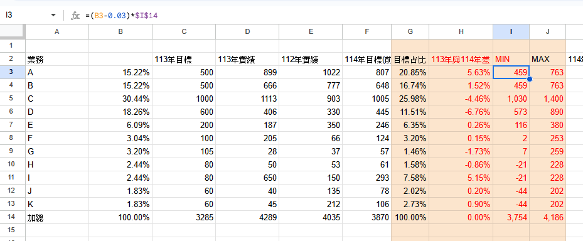Select column G header
The image size is (583, 241).
(x=410, y=32)
